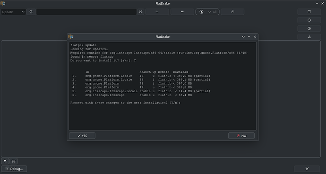
Task: Click the plus install button
Action: click(157, 12)
